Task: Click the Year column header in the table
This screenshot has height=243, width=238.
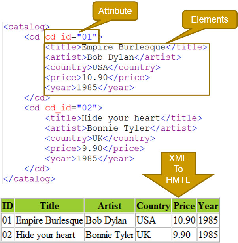Action: click(x=208, y=205)
